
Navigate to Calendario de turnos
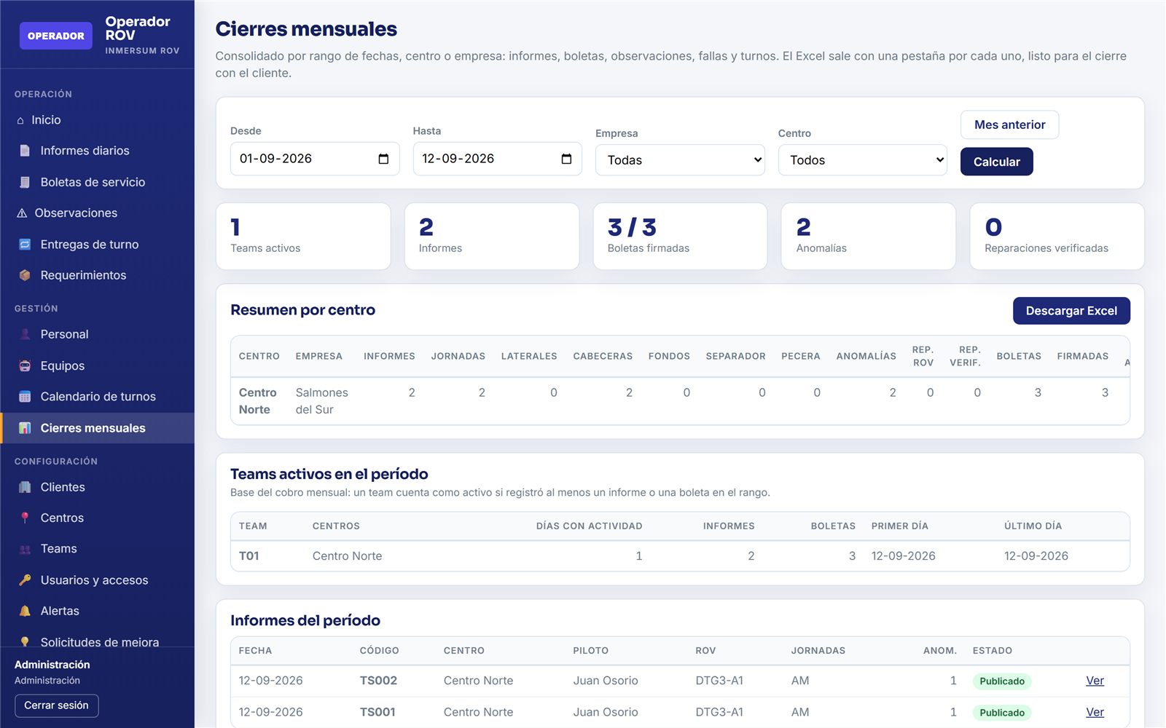(97, 397)
